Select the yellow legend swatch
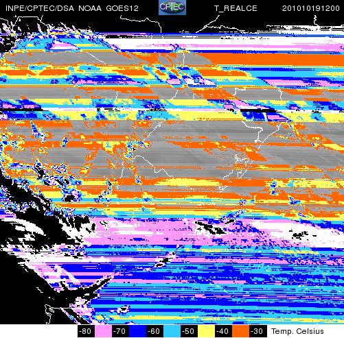The image size is (344, 338). click(x=206, y=331)
